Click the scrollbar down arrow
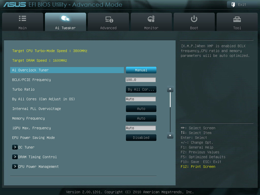 click(170, 136)
